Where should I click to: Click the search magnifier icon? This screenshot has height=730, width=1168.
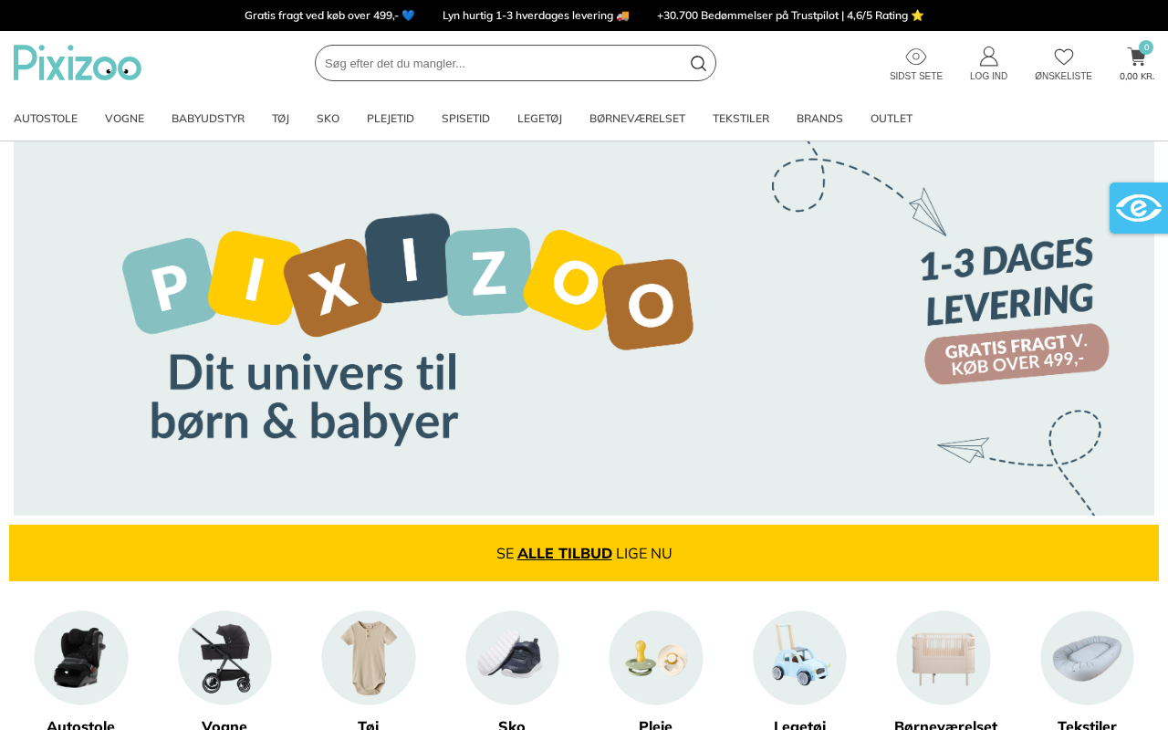[x=698, y=63]
